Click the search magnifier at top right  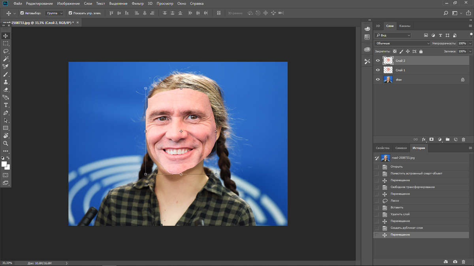point(446,13)
